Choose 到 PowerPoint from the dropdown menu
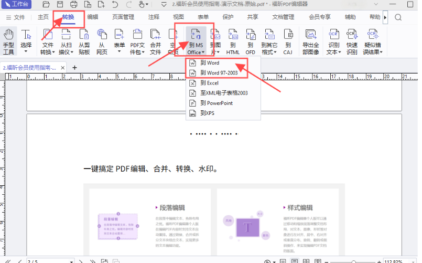The image size is (422, 263). pos(223,103)
